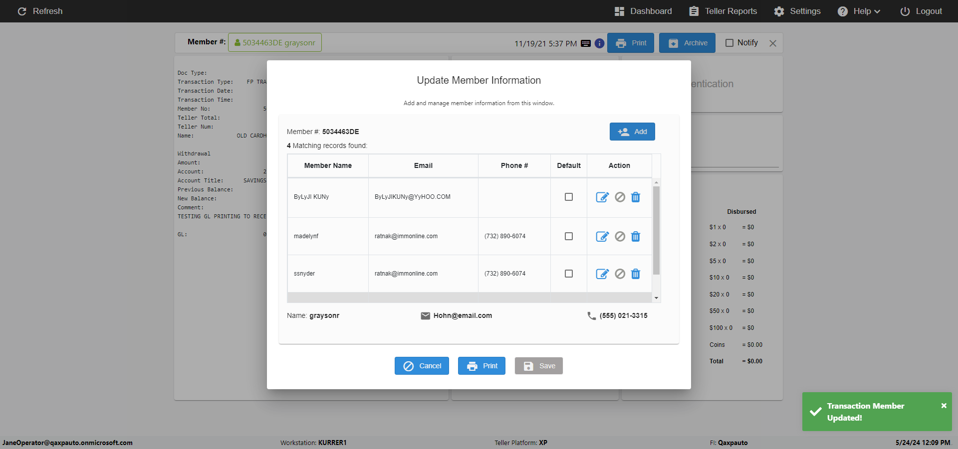Open Settings from the top bar
Viewport: 958px width, 449px height.
click(797, 11)
